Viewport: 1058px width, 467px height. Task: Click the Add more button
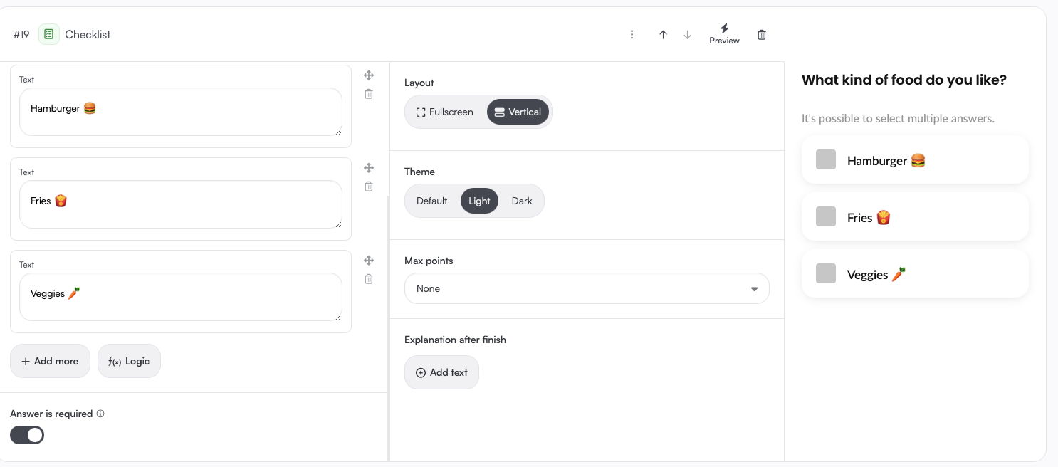50,361
